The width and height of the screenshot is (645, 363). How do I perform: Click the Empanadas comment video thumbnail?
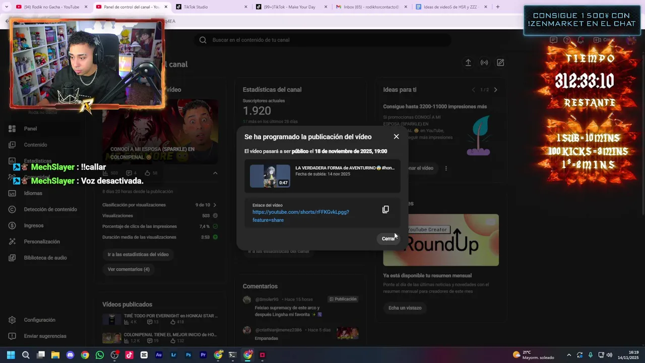348,333
